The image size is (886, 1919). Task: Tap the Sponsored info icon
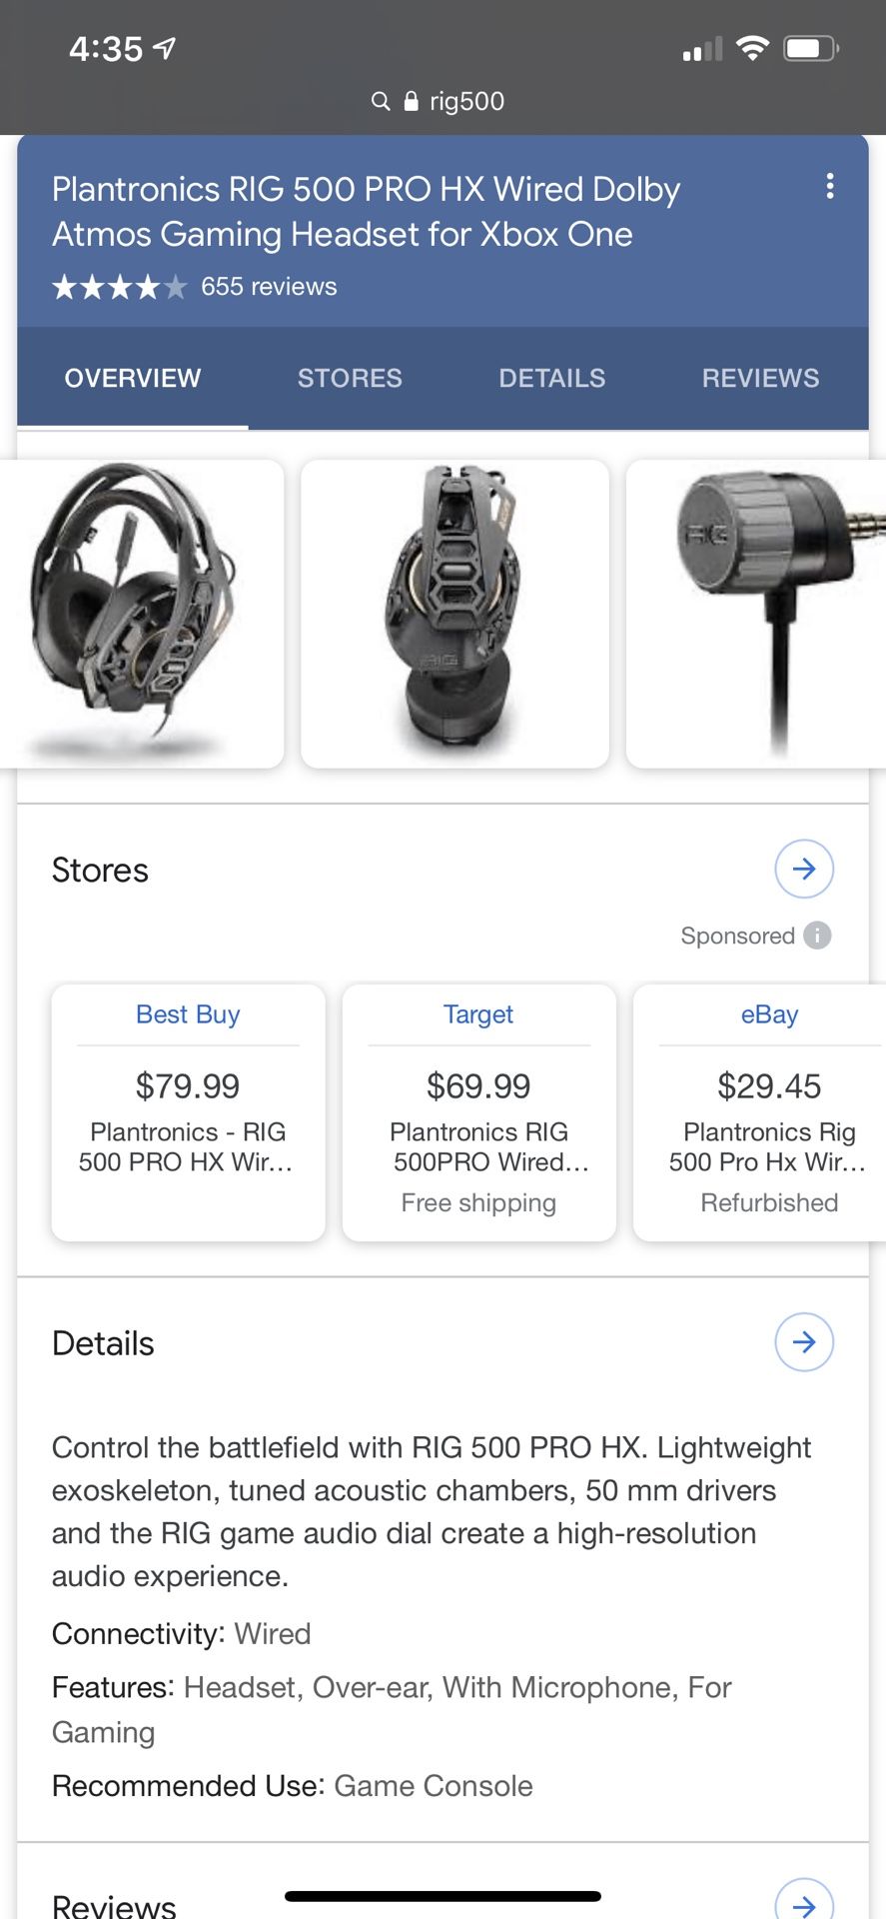point(817,936)
